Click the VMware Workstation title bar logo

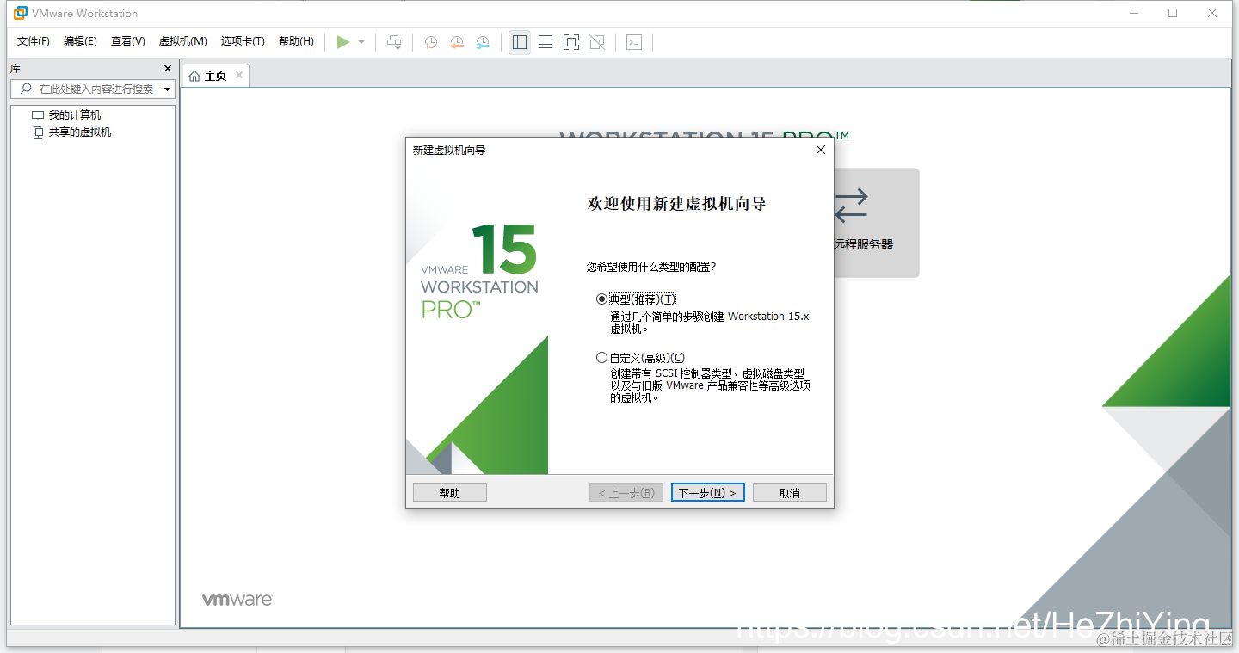[20, 13]
